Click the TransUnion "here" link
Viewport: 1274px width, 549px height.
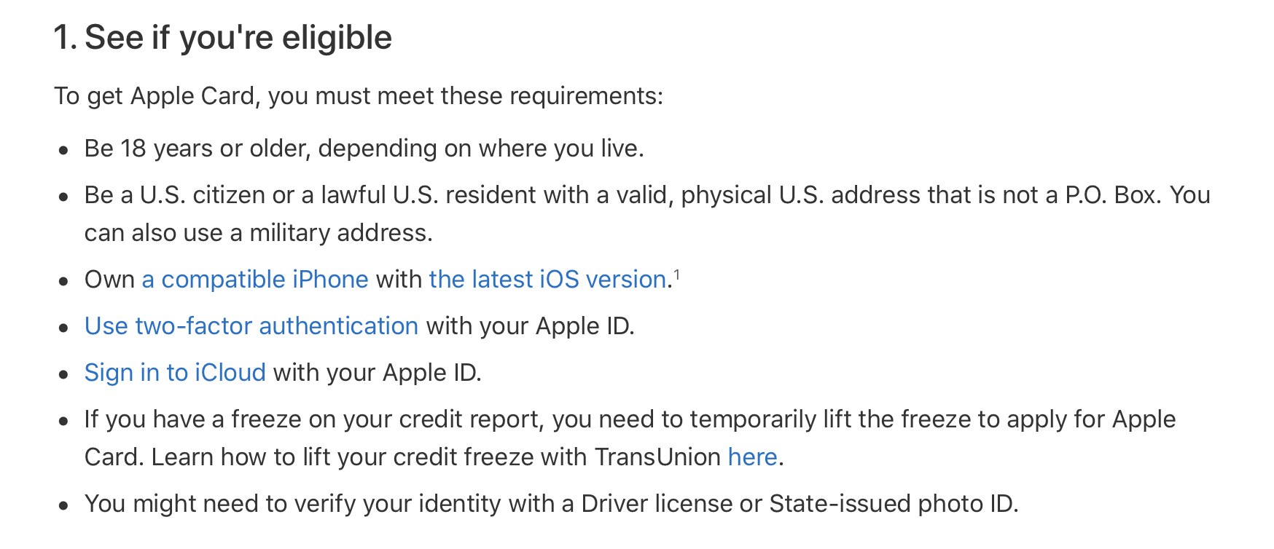tap(753, 457)
